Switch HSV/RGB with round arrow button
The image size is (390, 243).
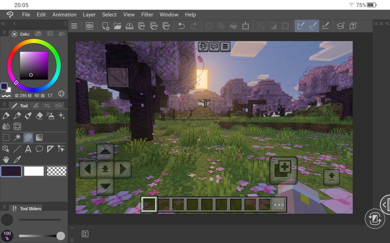point(61,94)
